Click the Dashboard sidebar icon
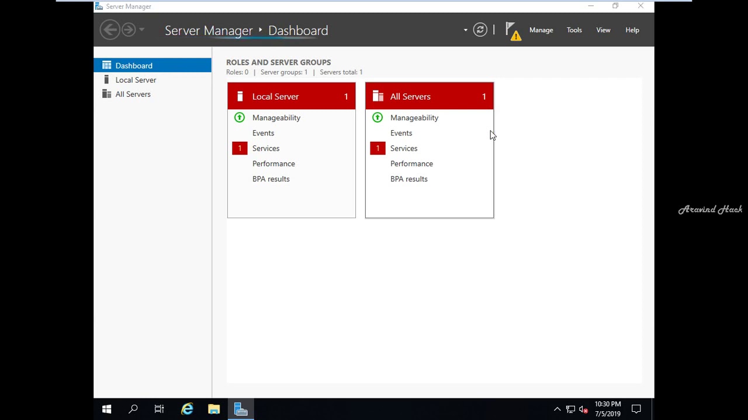 pyautogui.click(x=106, y=65)
